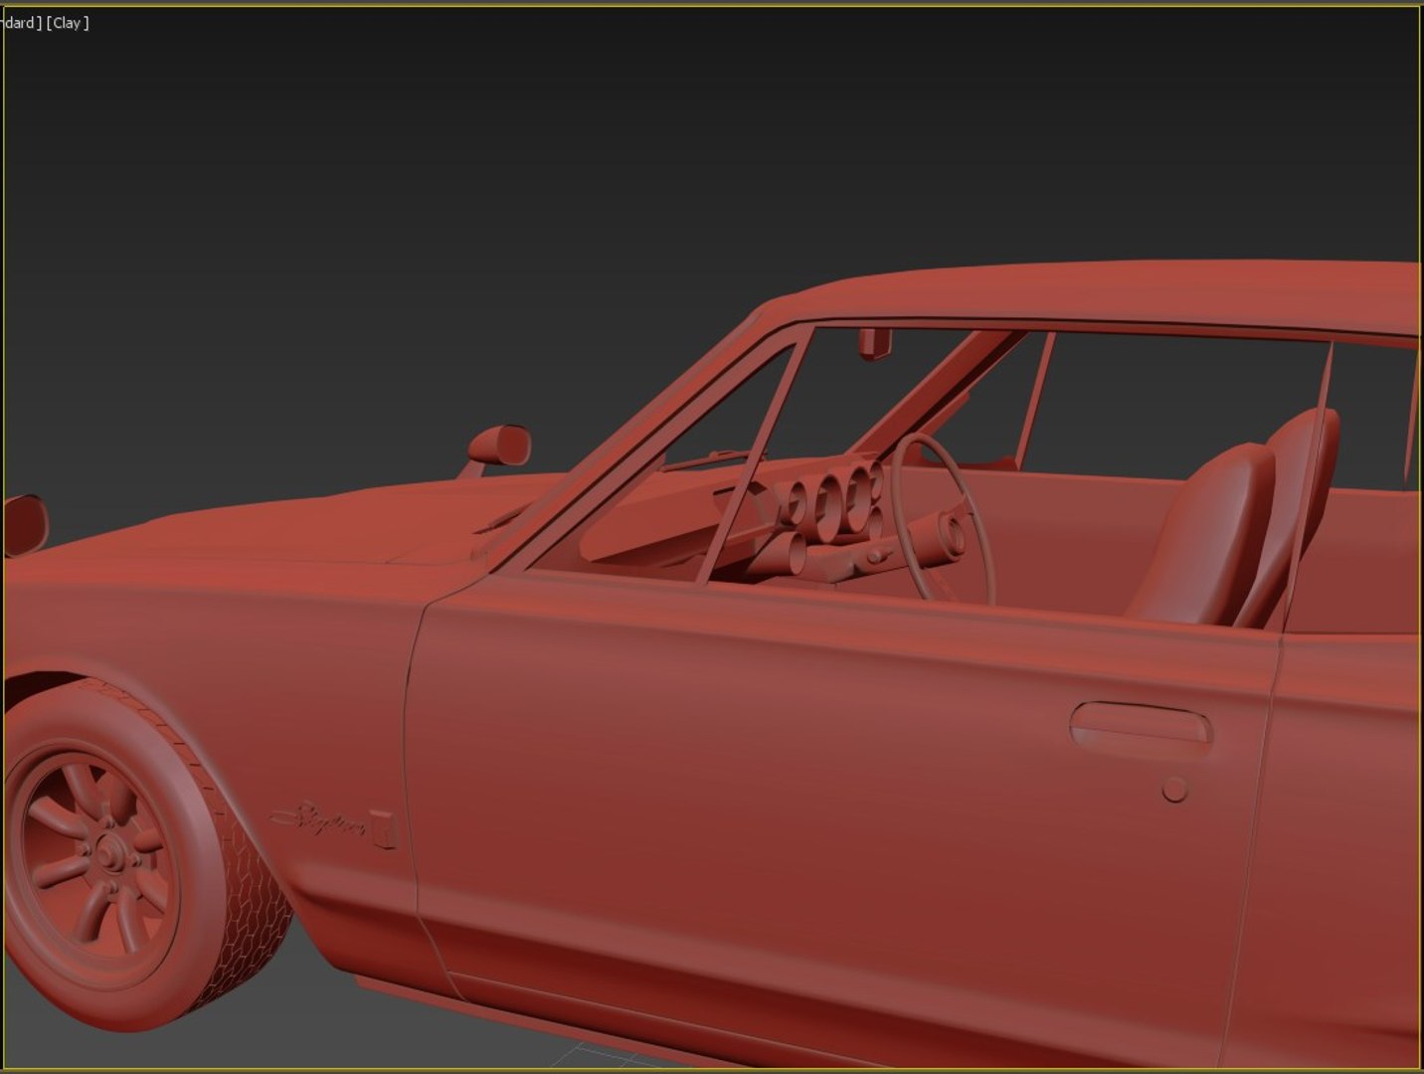Image resolution: width=1424 pixels, height=1074 pixels.
Task: Select the interior rear-view mirror
Action: pyautogui.click(x=875, y=343)
